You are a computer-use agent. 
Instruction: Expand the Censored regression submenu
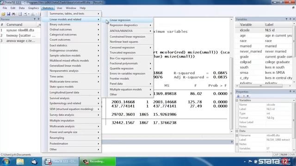point(130,47)
